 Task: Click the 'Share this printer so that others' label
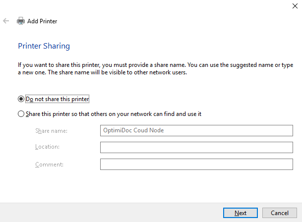[x=114, y=114]
